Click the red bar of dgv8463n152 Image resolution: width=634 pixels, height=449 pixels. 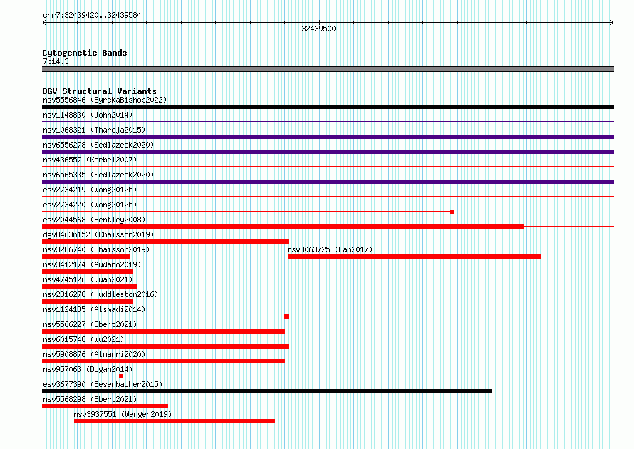[x=165, y=242]
